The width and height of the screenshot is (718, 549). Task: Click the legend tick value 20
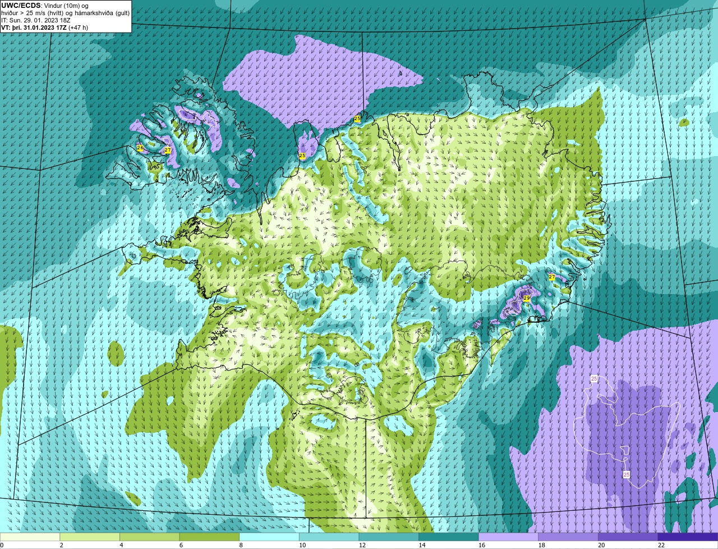[x=601, y=545]
